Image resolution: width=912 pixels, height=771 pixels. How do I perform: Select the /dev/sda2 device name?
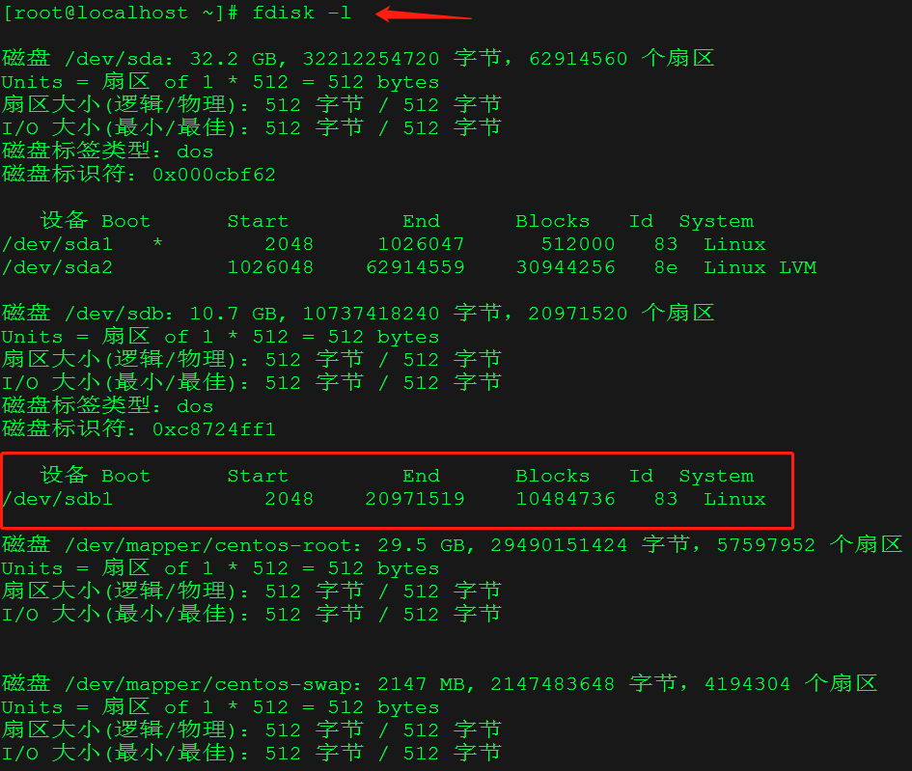tap(57, 267)
